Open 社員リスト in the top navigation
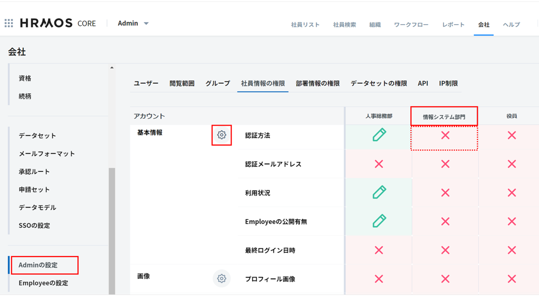The image size is (539, 296). tap(305, 25)
